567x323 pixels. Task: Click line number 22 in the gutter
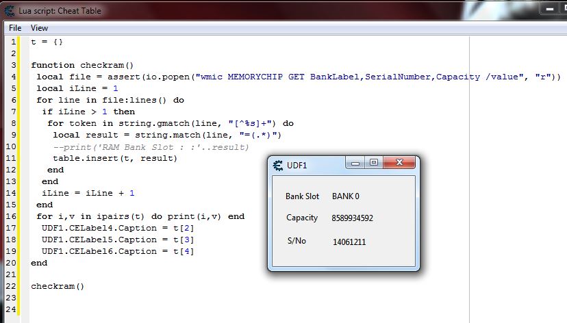pos(13,286)
